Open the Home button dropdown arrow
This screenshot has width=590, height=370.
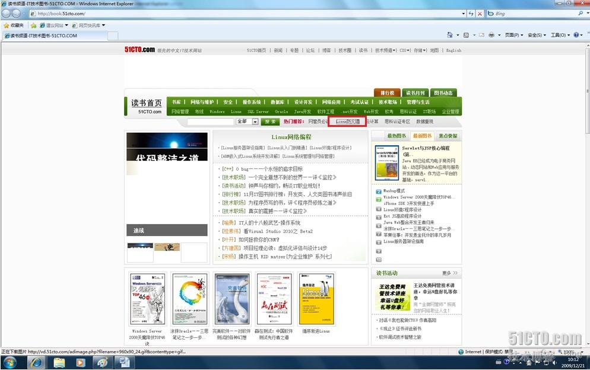pos(458,35)
